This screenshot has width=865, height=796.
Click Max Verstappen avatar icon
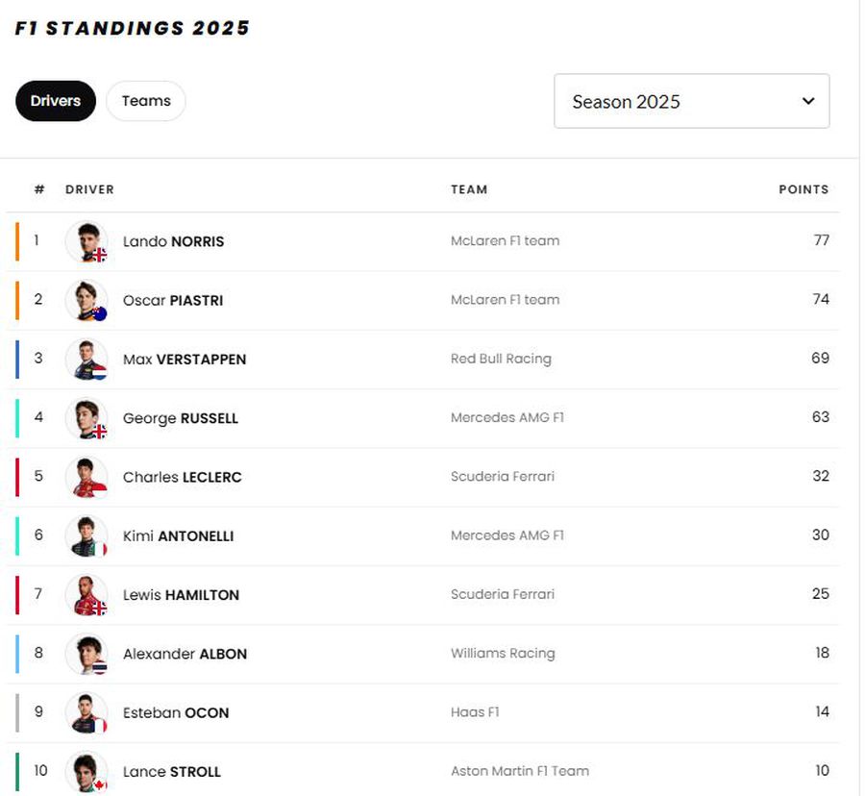86,360
